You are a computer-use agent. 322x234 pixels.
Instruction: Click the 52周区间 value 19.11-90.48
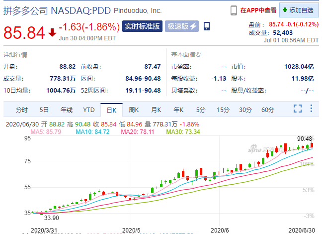(143, 91)
